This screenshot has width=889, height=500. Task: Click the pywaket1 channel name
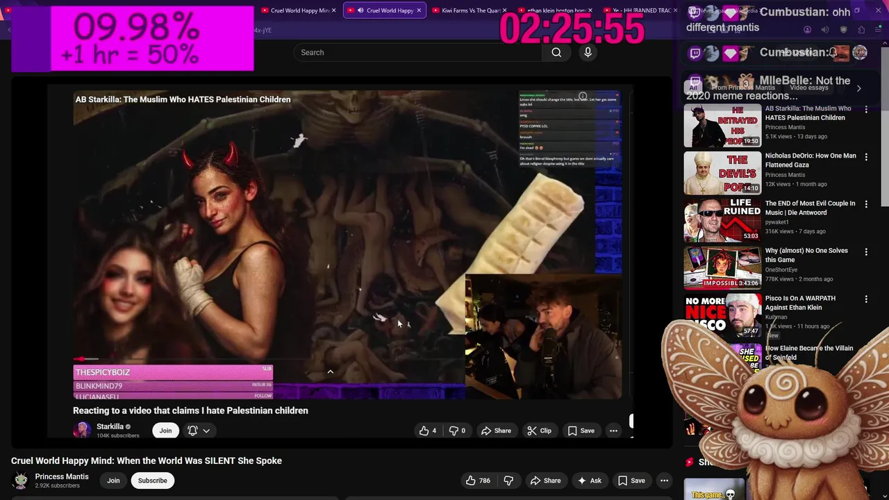777,222
